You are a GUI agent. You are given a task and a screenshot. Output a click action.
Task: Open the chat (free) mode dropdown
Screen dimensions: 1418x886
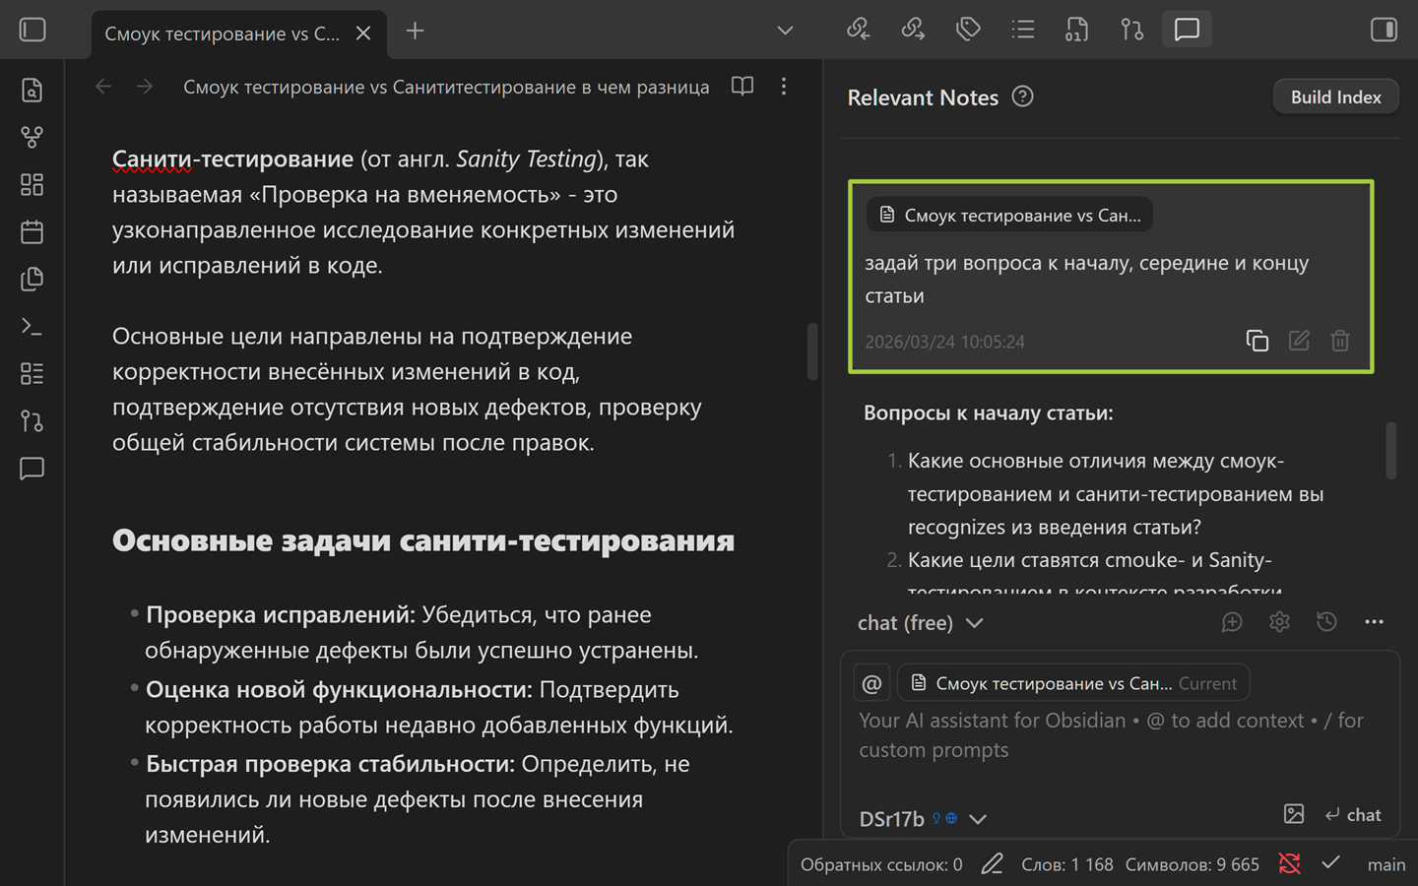click(921, 622)
